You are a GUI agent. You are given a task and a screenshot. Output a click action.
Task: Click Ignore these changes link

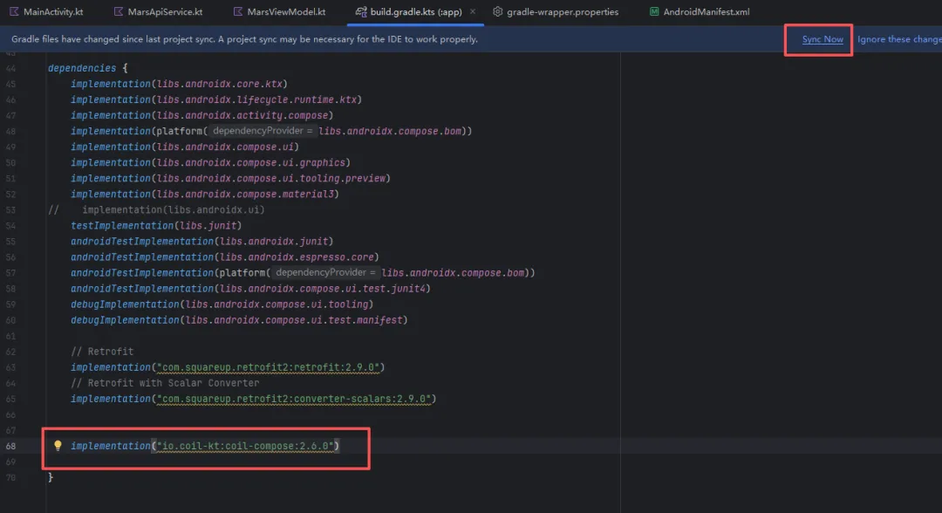pyautogui.click(x=899, y=39)
